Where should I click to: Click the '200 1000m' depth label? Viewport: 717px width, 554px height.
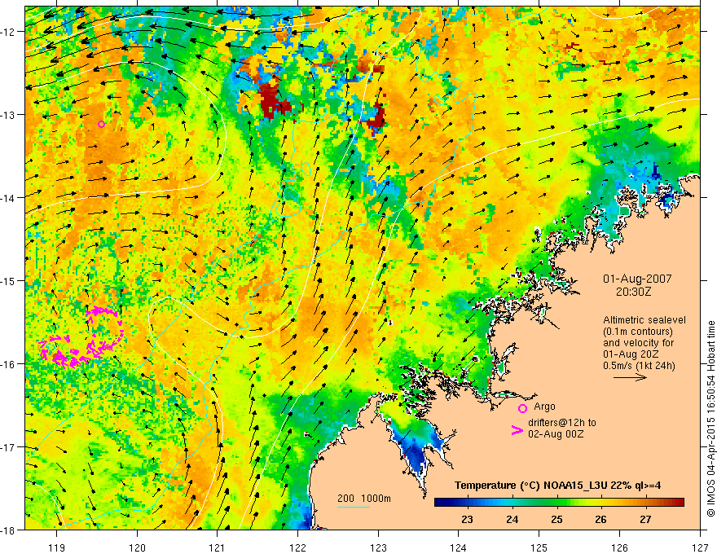[364, 499]
